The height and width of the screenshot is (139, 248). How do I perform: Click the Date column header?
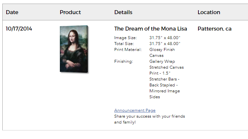point(12,12)
